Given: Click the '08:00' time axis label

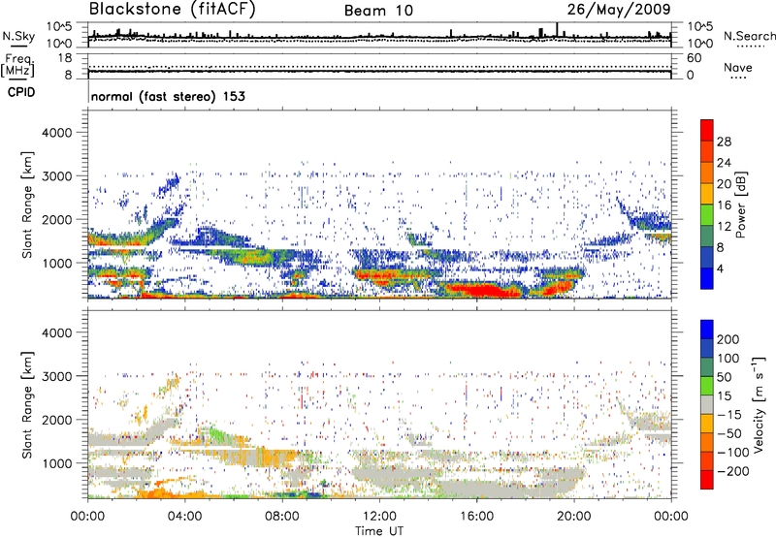Looking at the screenshot, I should pos(281,516).
